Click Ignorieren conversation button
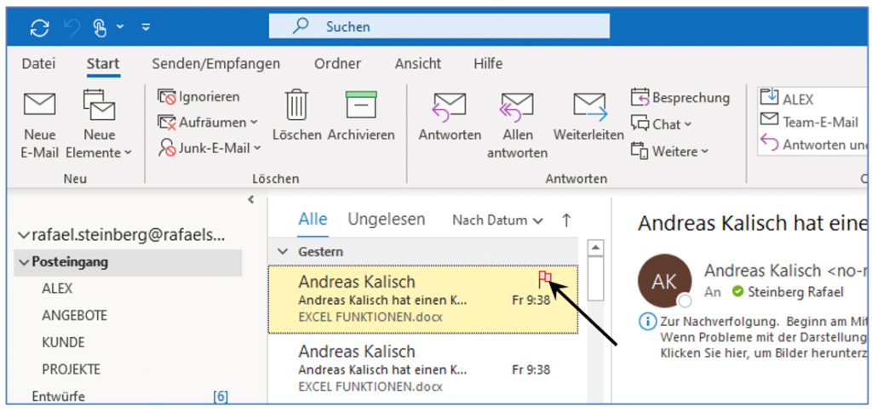Screen dimensions: 872x412 click(198, 97)
